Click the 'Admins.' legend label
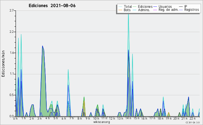The height and width of the screenshot is (125, 203). click(144, 10)
